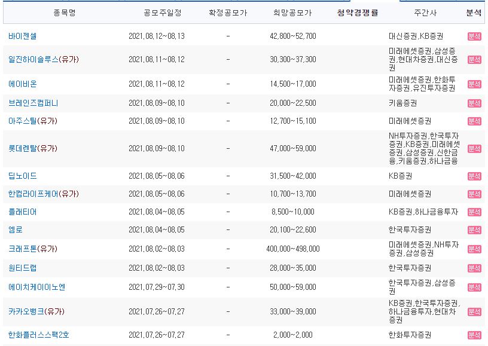Click the 분석 icon for 원티드랩
The height and width of the screenshot is (346, 488).
point(474,268)
